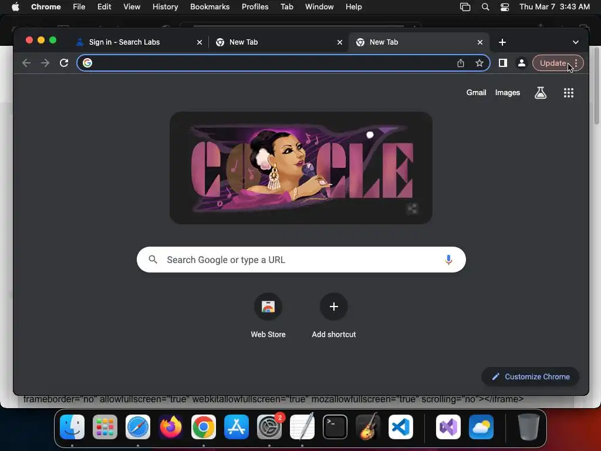Click the Update button
The height and width of the screenshot is (451, 601).
pos(553,63)
